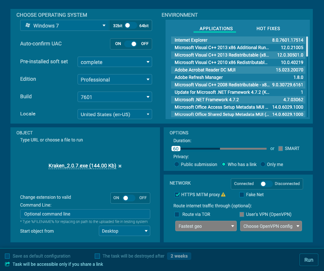Select Microsoft Visual C++ 2010 x86 Redistributable row
Image resolution: width=324 pixels, height=271 pixels.
click(238, 63)
